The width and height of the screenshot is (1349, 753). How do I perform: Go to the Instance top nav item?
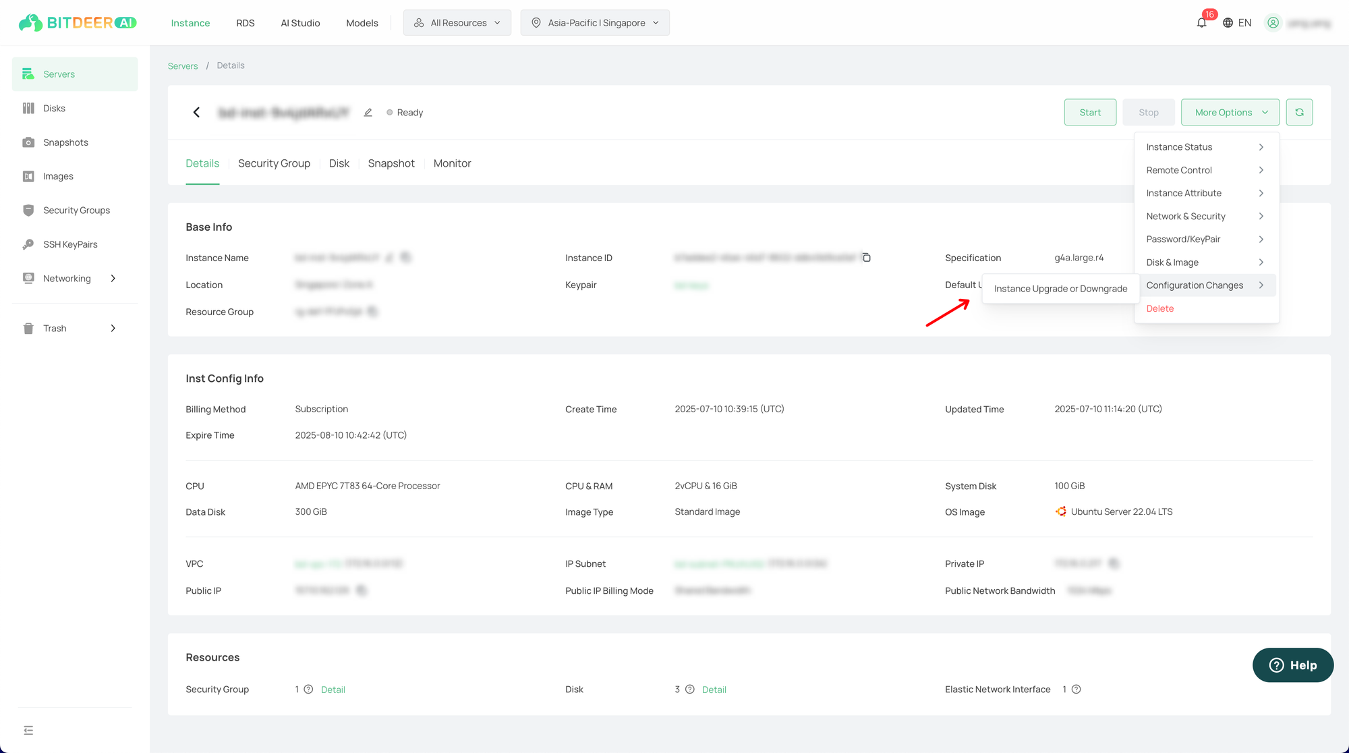190,23
